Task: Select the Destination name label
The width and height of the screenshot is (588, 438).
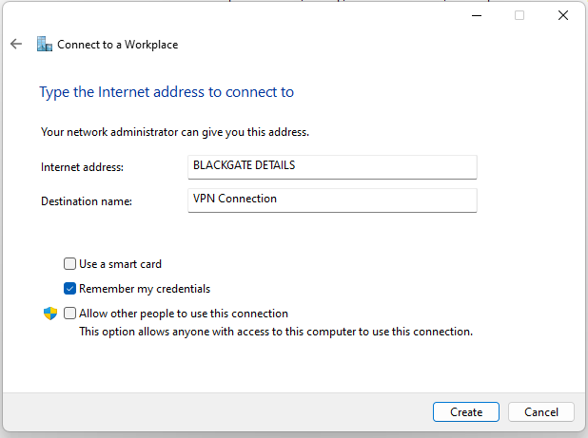Action: click(87, 201)
